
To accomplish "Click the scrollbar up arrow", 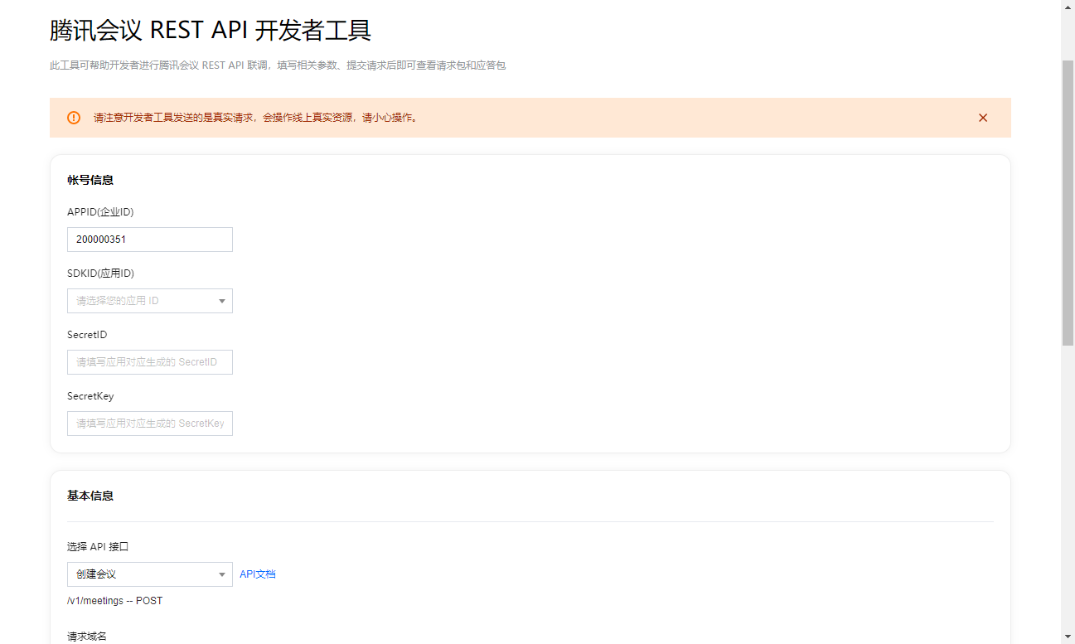I will [1068, 7].
